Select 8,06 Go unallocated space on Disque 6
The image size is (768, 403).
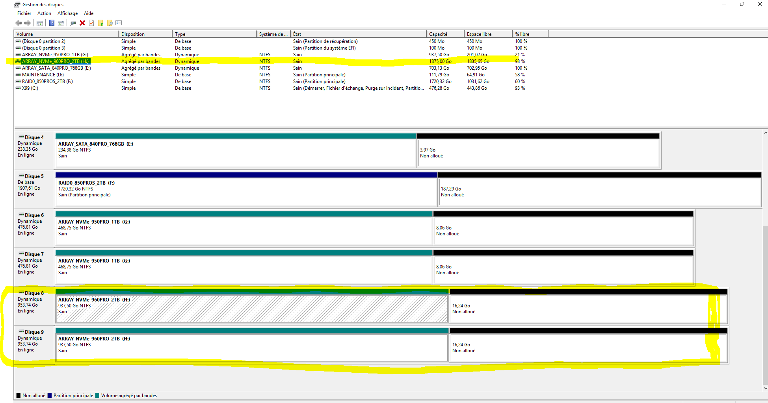click(563, 228)
